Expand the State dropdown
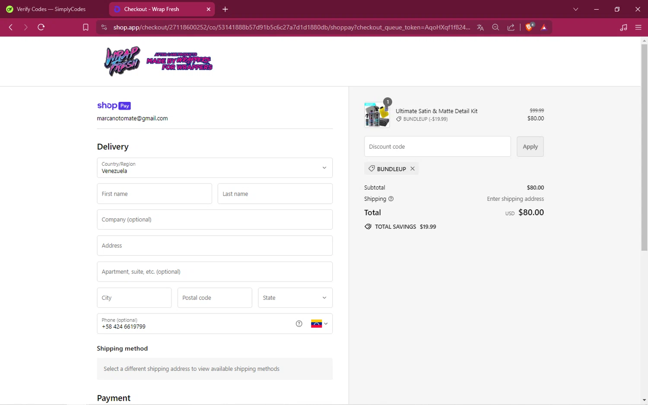Viewport: 648px width, 405px height. click(x=295, y=297)
